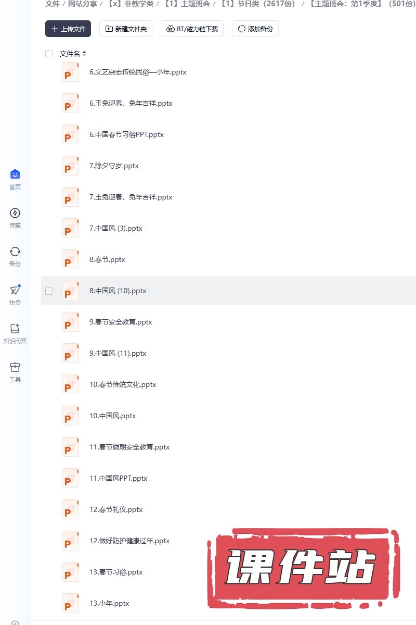The height and width of the screenshot is (625, 416).
Task: Open the 快传 quick-send sidebar icon
Action: click(x=15, y=295)
